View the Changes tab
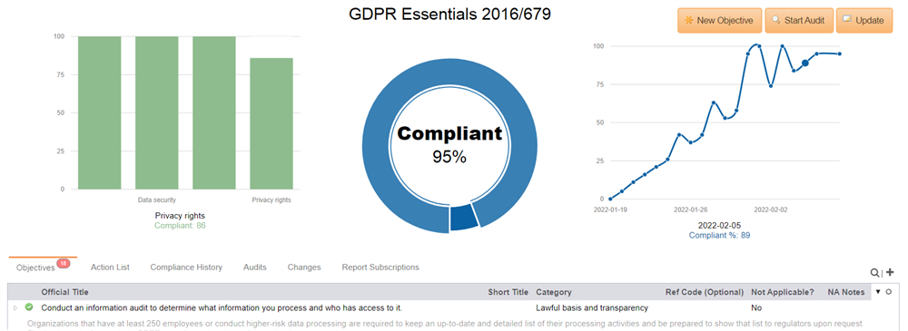 [x=304, y=268]
